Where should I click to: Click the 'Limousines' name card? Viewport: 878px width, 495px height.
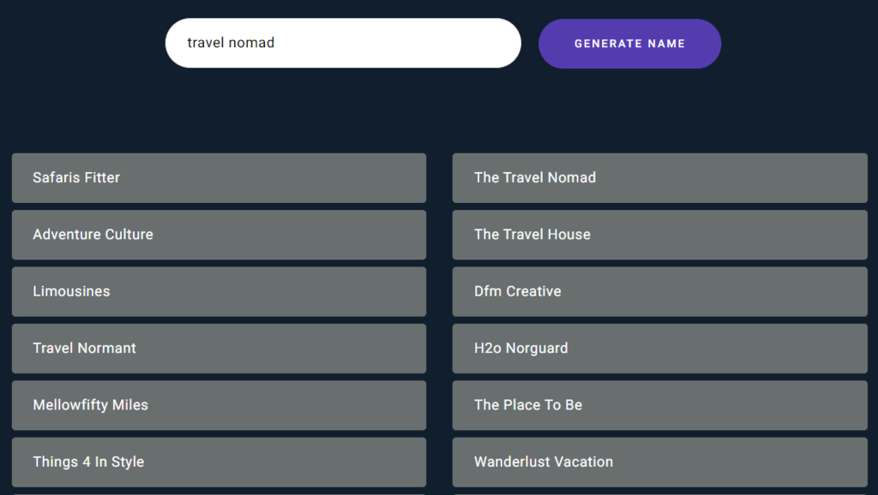(x=219, y=291)
